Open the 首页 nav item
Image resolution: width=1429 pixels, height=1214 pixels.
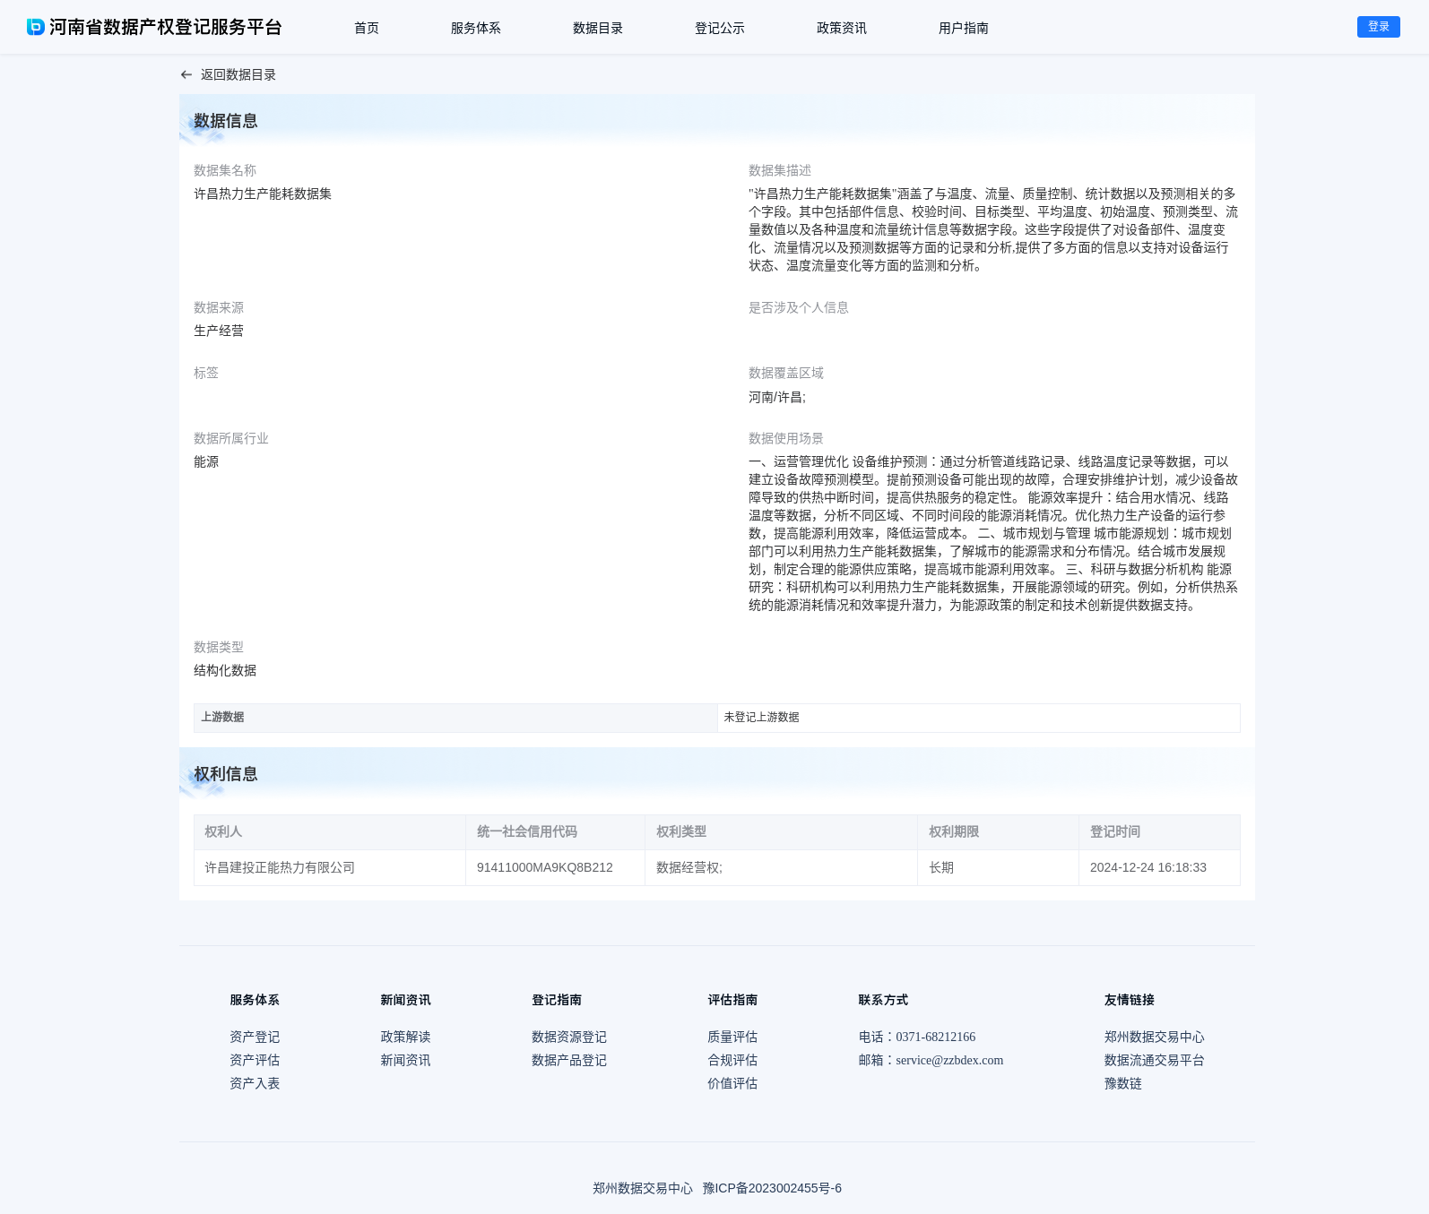click(x=367, y=28)
